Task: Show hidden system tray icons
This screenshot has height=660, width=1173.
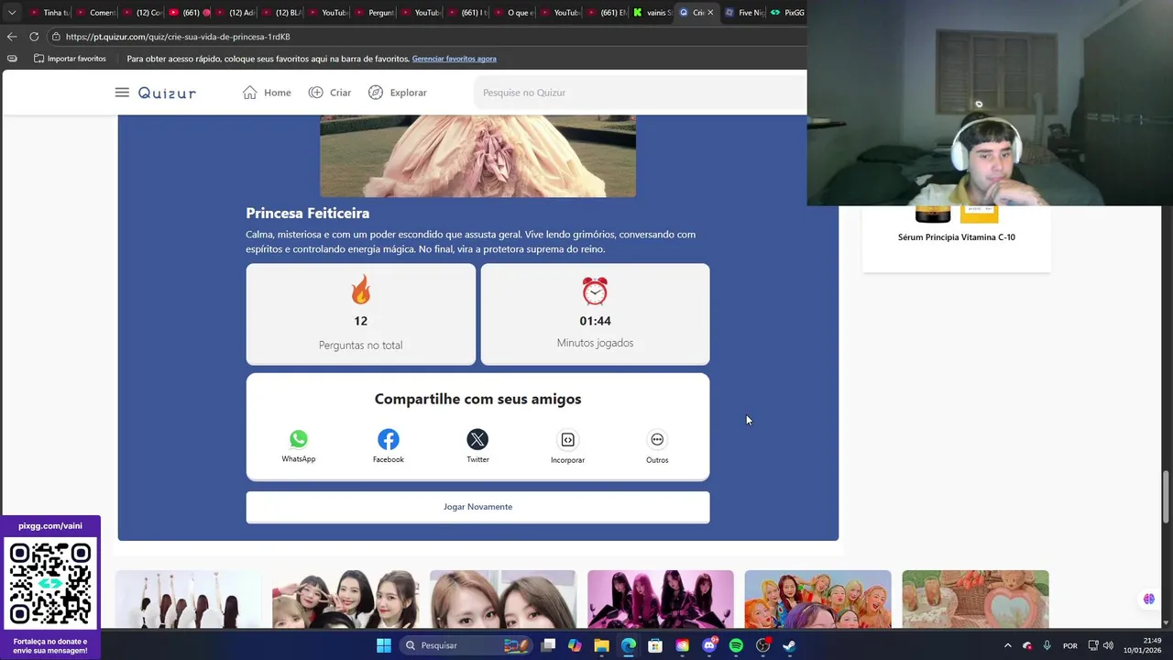Action: (1008, 645)
